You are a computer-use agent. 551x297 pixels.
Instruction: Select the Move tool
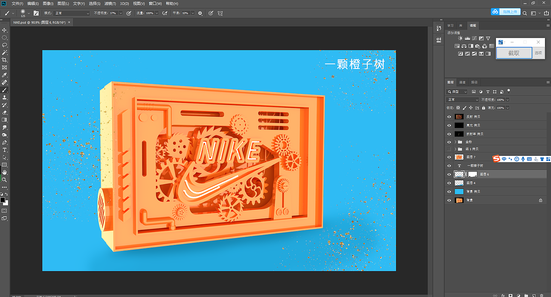5,30
